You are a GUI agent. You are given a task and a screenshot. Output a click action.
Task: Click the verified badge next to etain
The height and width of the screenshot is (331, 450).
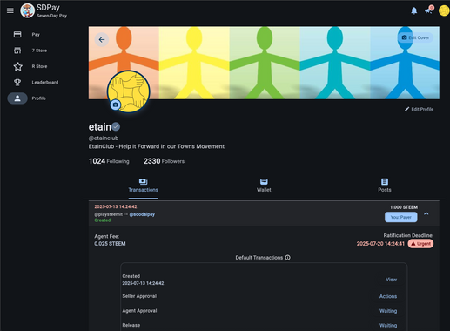pos(116,126)
